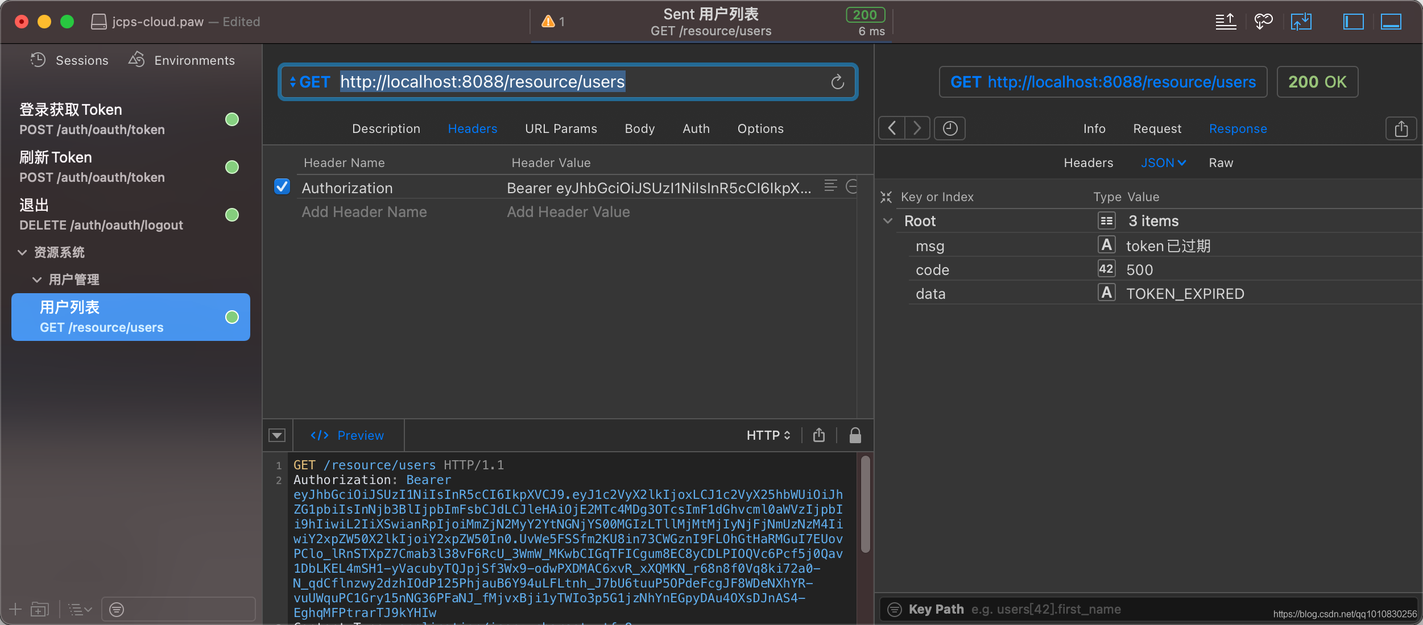Collapse the 用户管理 group
This screenshot has height=625, width=1423.
(37, 280)
